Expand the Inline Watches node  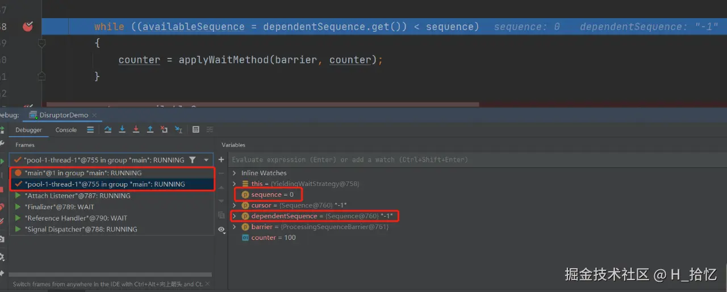[x=234, y=173]
